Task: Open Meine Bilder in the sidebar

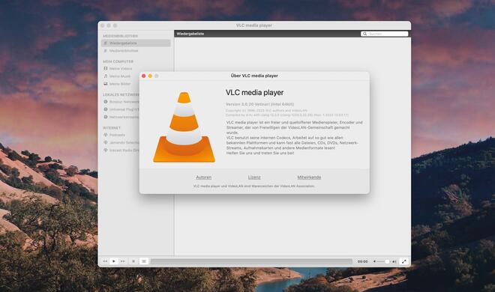Action: click(x=120, y=84)
